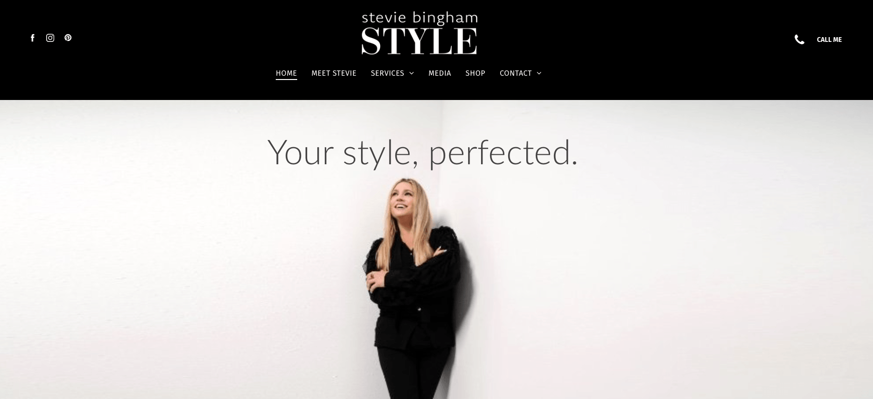Click the SERVICES menu label
The width and height of the screenshot is (873, 399).
click(387, 73)
